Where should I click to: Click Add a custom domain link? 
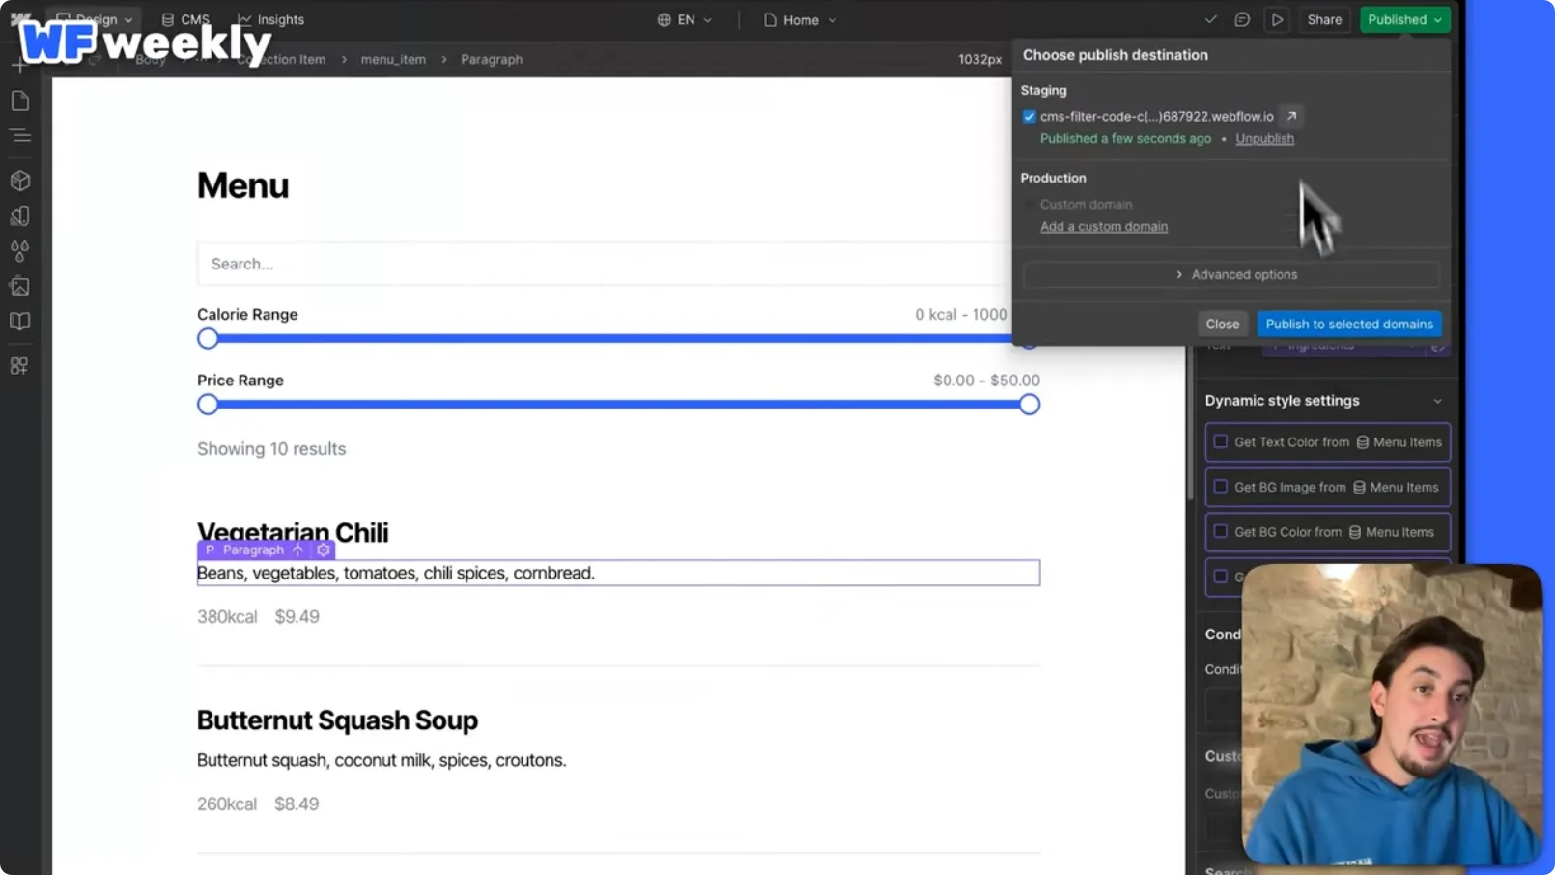(1103, 226)
